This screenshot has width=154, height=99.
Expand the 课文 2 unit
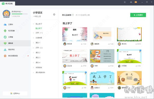point(33,53)
